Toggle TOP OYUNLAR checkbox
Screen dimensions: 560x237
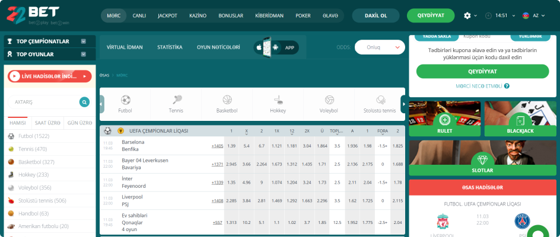pyautogui.click(x=84, y=55)
